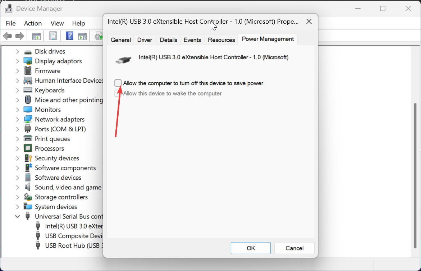Screen dimensions: 421x271
Task: Select the Software devices icon
Action: 28,177
